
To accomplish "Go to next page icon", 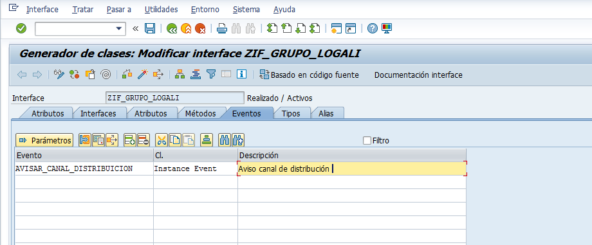I will [300, 28].
